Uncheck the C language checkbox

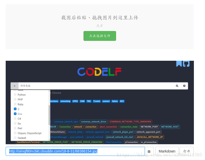[15, 109]
